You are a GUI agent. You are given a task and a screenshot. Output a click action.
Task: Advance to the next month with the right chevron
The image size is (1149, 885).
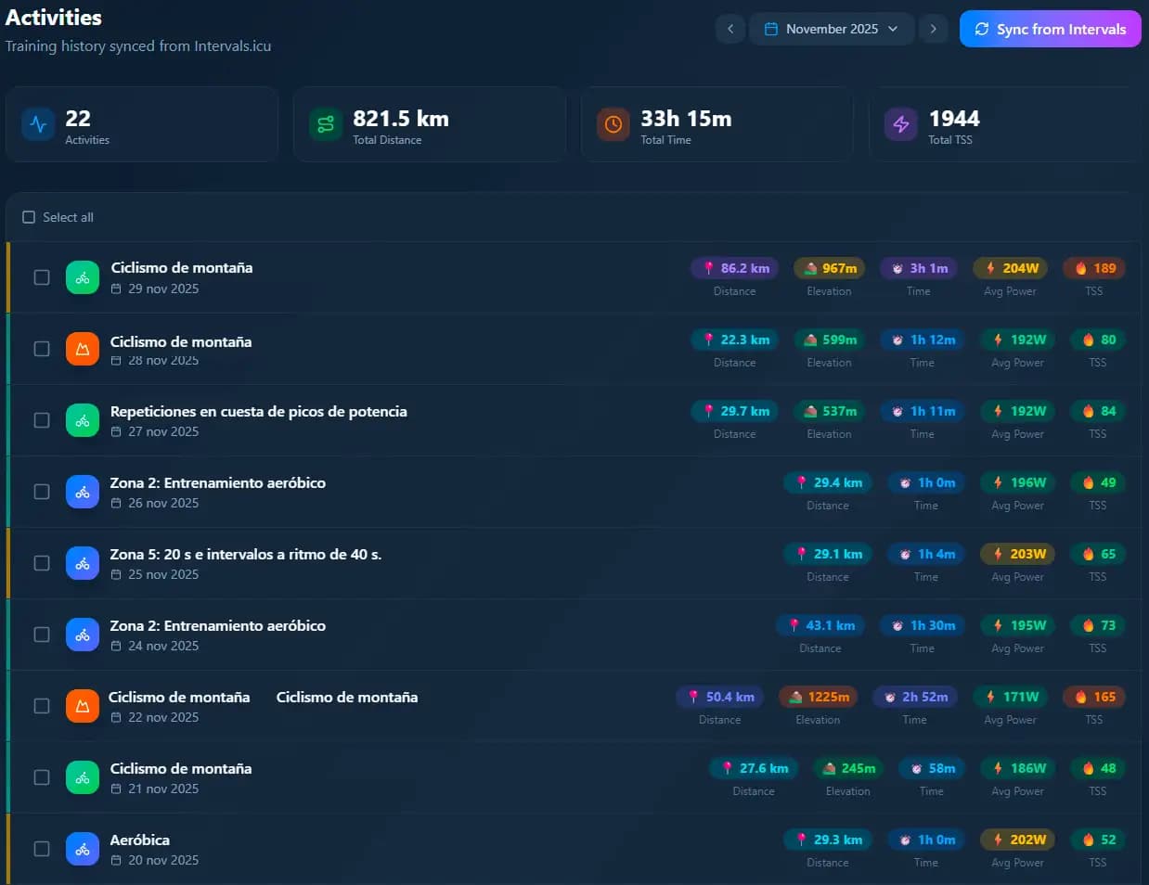coord(934,29)
